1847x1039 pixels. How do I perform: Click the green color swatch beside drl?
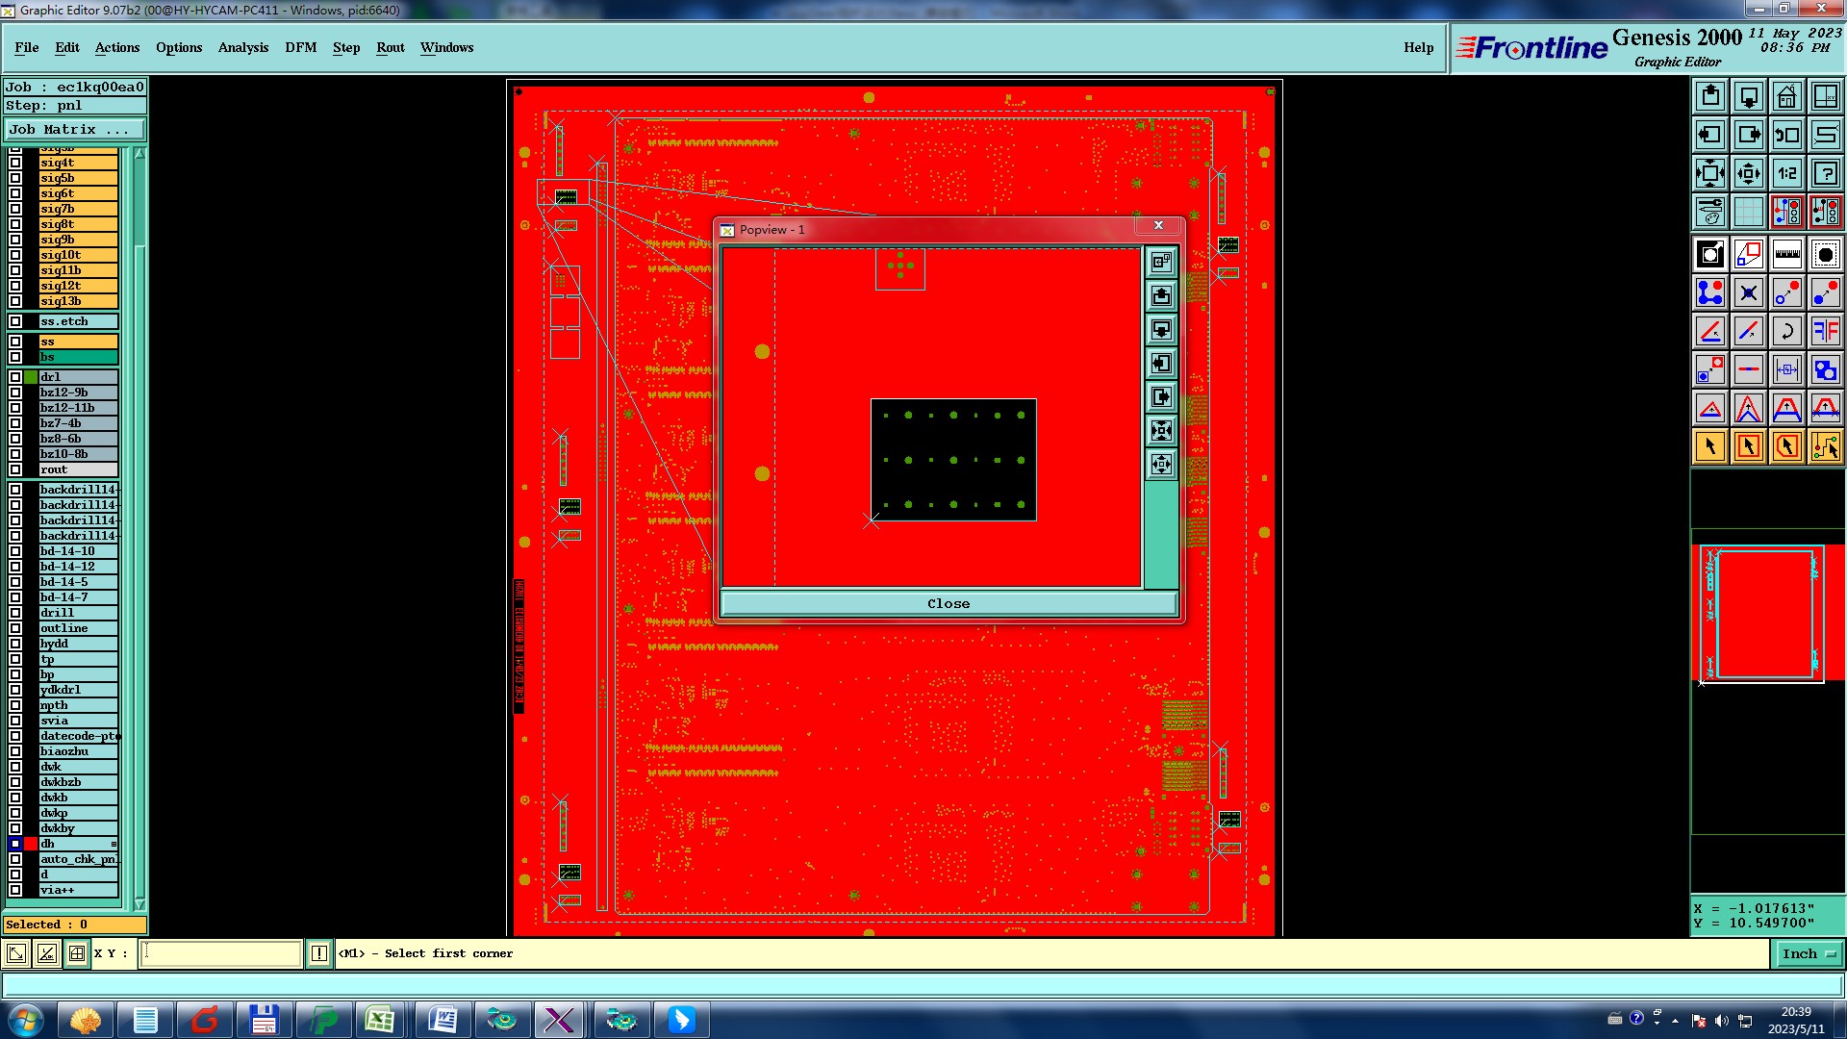point(31,377)
